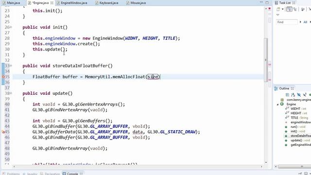Open the Task List view menu chevron
The height and width of the screenshot is (175, 311).
[277, 15]
